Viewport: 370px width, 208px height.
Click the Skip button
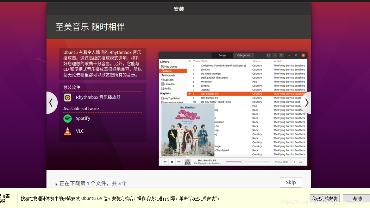tap(291, 182)
